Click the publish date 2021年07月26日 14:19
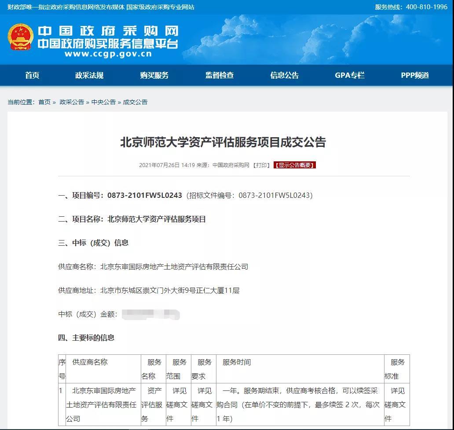The image size is (454, 430). (x=167, y=165)
